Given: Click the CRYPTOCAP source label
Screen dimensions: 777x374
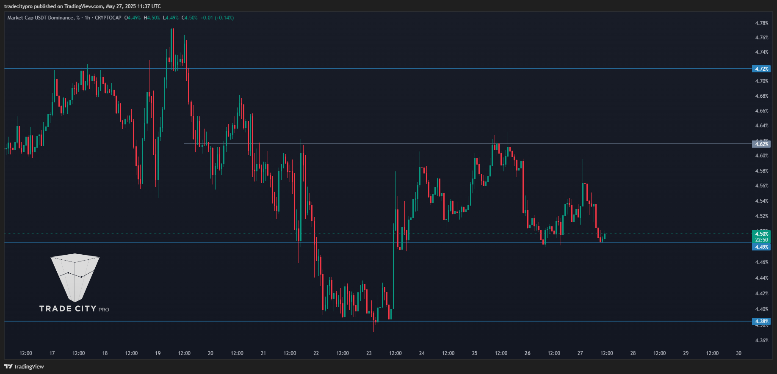Looking at the screenshot, I should point(108,18).
